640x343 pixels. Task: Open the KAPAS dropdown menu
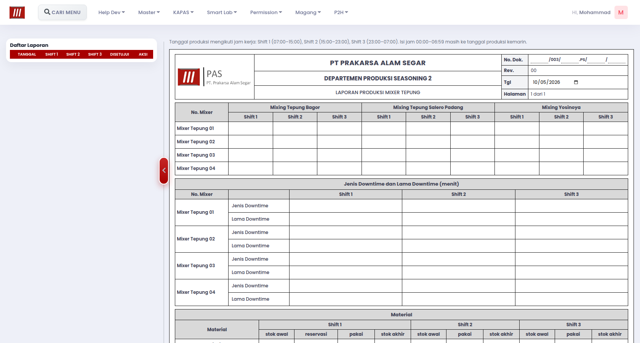[183, 12]
